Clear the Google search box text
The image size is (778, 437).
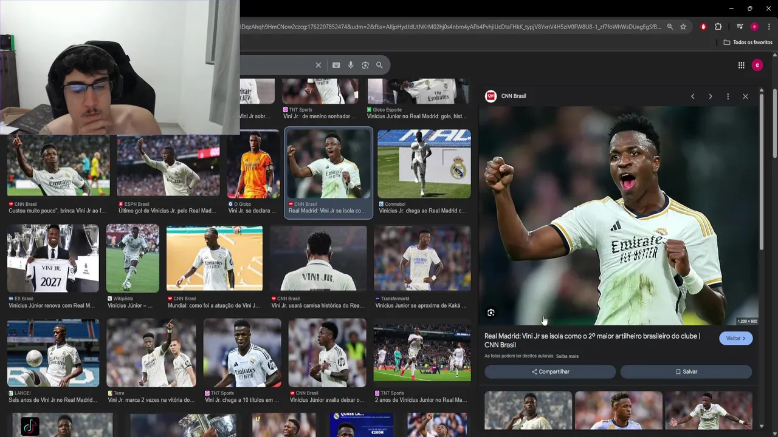coord(318,65)
